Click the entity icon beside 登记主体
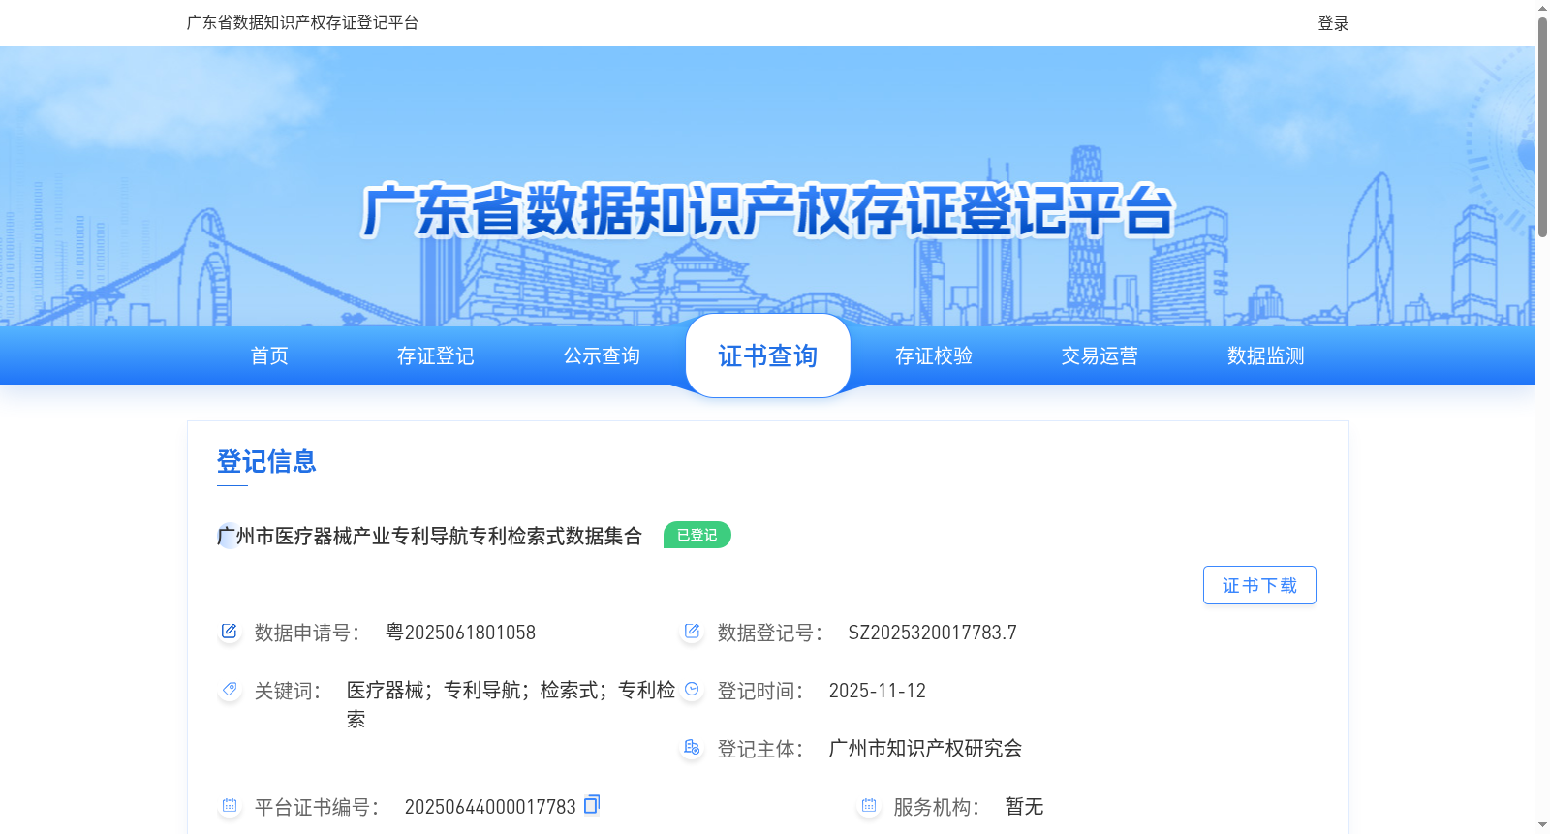1550x834 pixels. pyautogui.click(x=692, y=748)
